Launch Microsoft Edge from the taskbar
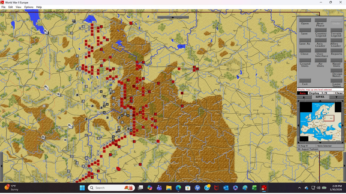346x194 pixels. click(178, 188)
